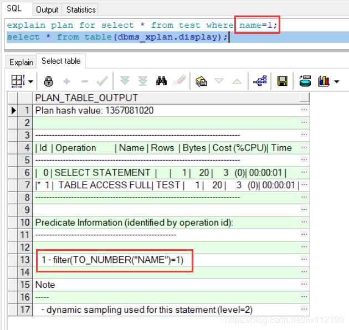Screen dimensions: 349x330
Task: Open binoculars find data icon
Action: [x=162, y=81]
